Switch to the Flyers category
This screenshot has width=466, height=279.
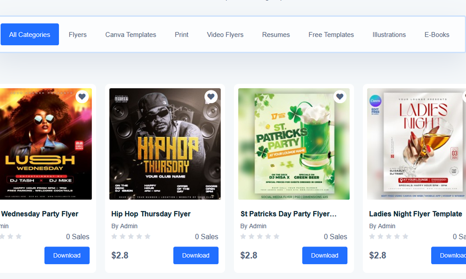coord(78,35)
